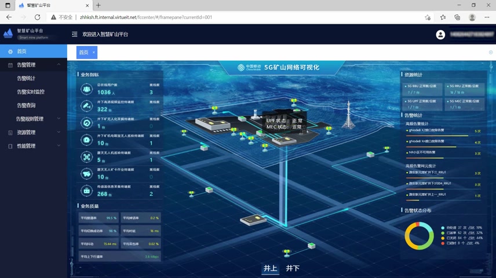The image size is (496, 278).
Task: Open 告警实时监控 from the sidebar
Action: 31,92
